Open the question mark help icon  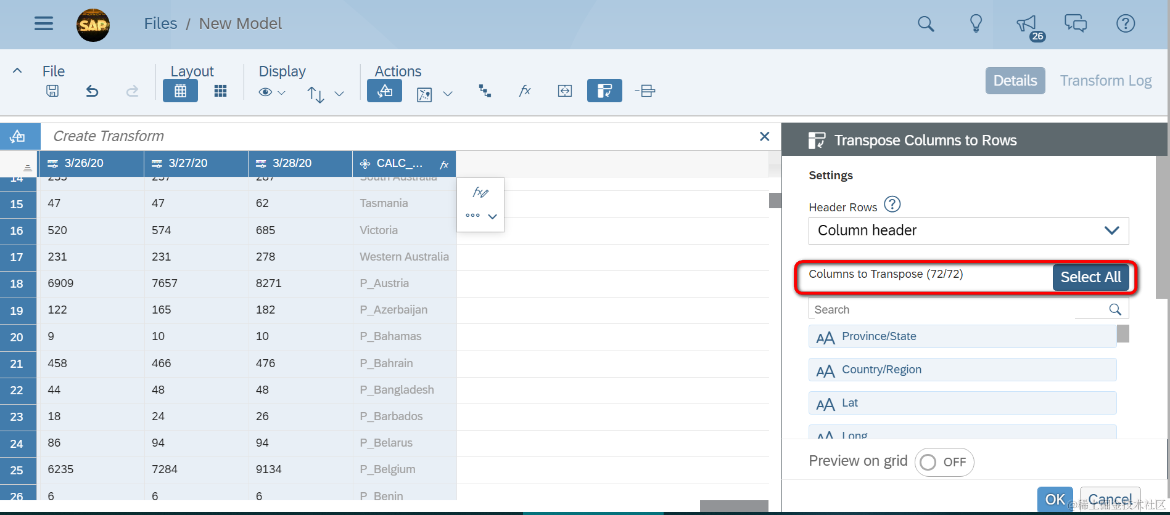(1126, 23)
